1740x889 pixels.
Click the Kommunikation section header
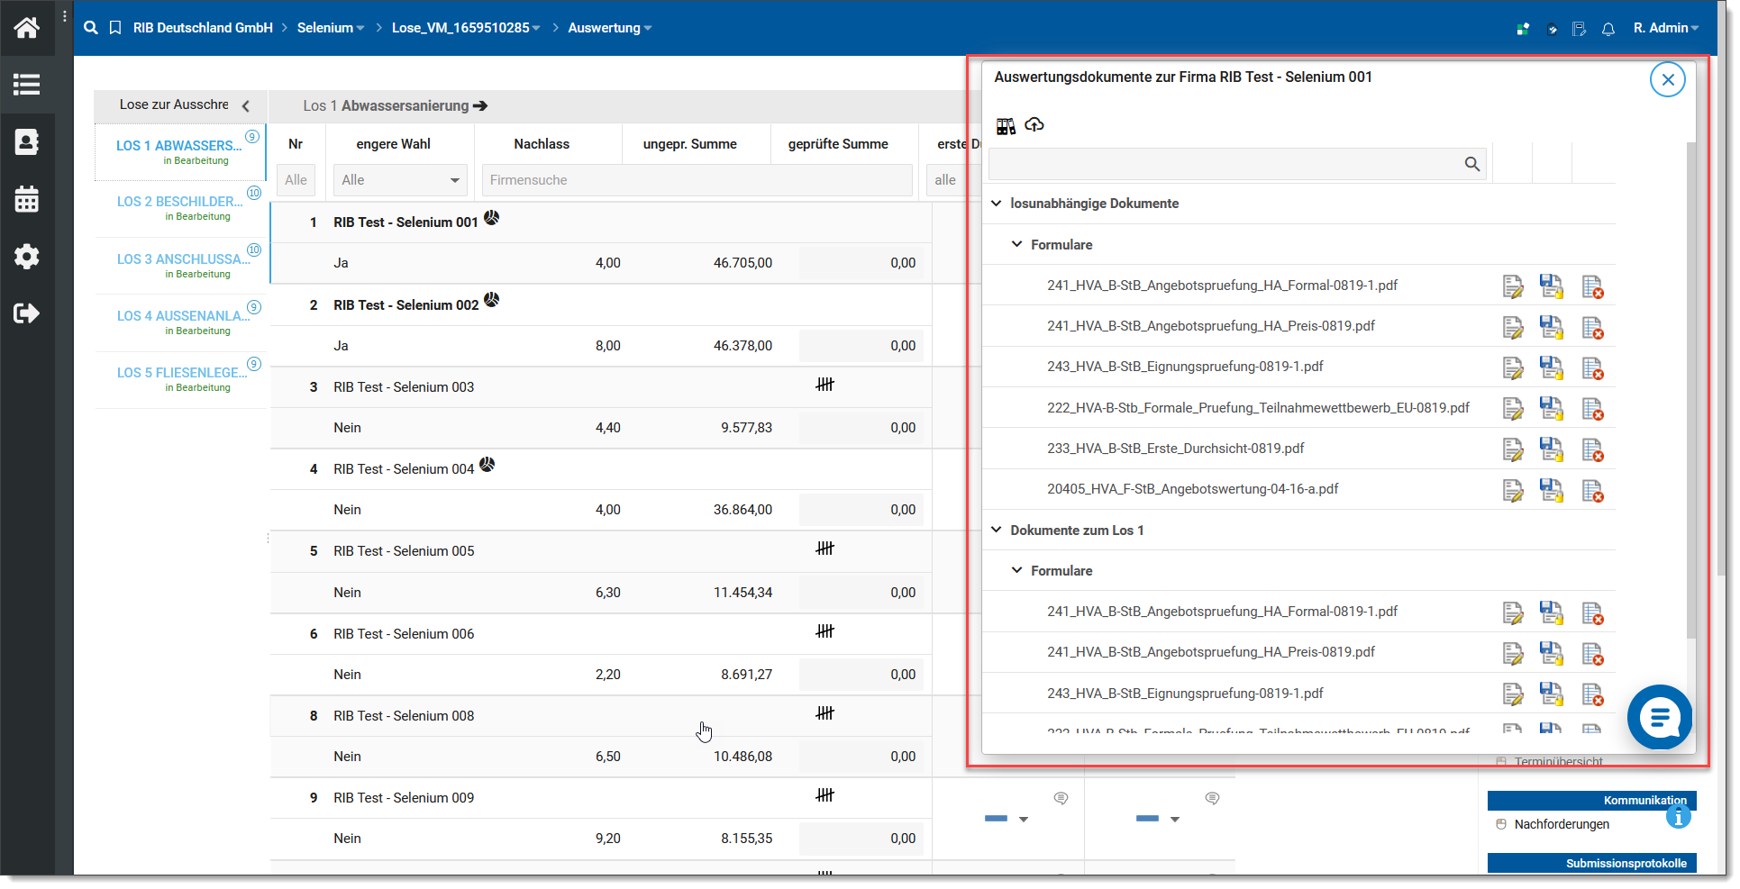(x=1591, y=800)
